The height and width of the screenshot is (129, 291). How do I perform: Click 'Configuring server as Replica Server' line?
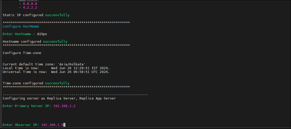[x=59, y=98]
